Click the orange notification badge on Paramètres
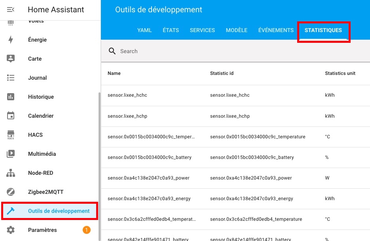Viewport: 370px width, 241px height. point(87,230)
